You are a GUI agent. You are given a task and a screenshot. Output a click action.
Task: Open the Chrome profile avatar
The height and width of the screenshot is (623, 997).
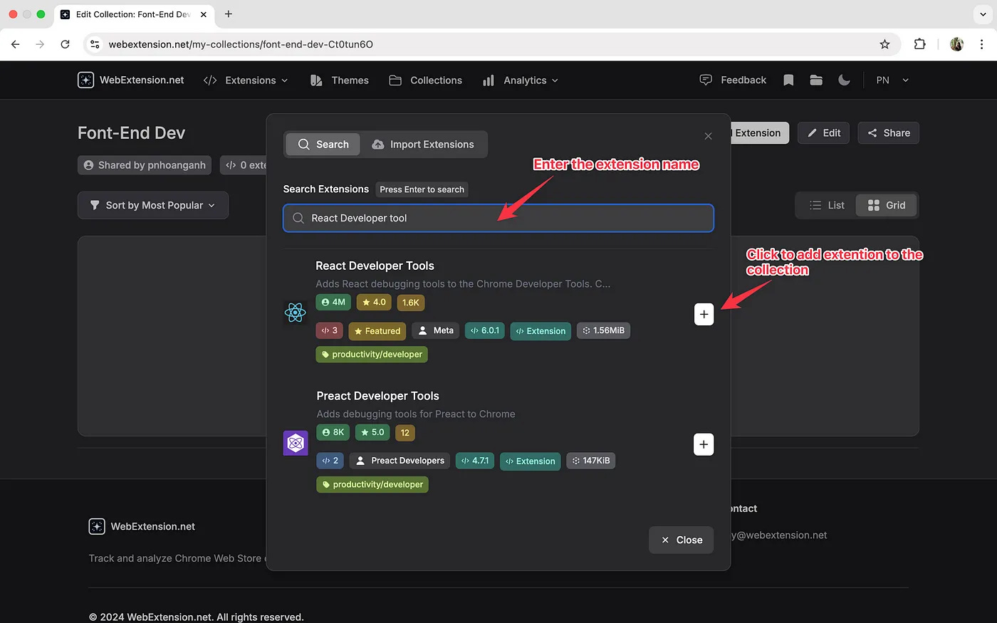pos(956,44)
